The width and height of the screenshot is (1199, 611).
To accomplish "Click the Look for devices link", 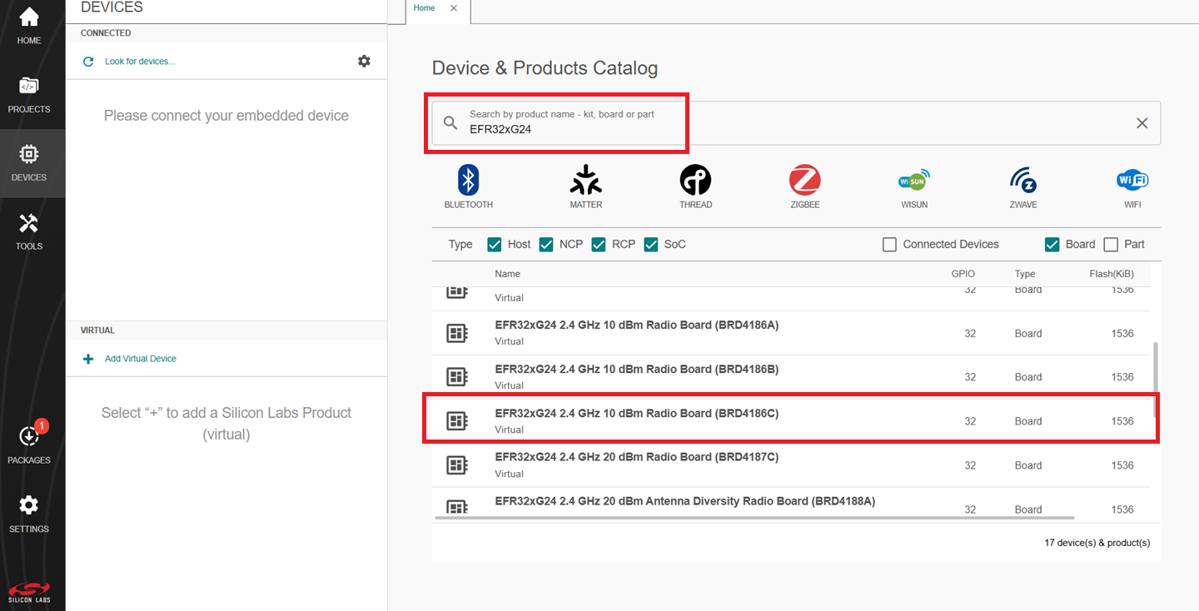I will tap(140, 62).
